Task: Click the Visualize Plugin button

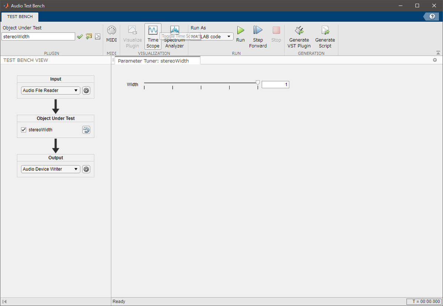Action: tap(133, 37)
